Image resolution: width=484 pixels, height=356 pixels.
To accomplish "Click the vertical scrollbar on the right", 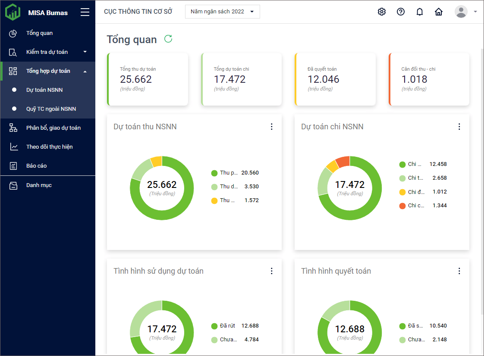I will click(482, 181).
